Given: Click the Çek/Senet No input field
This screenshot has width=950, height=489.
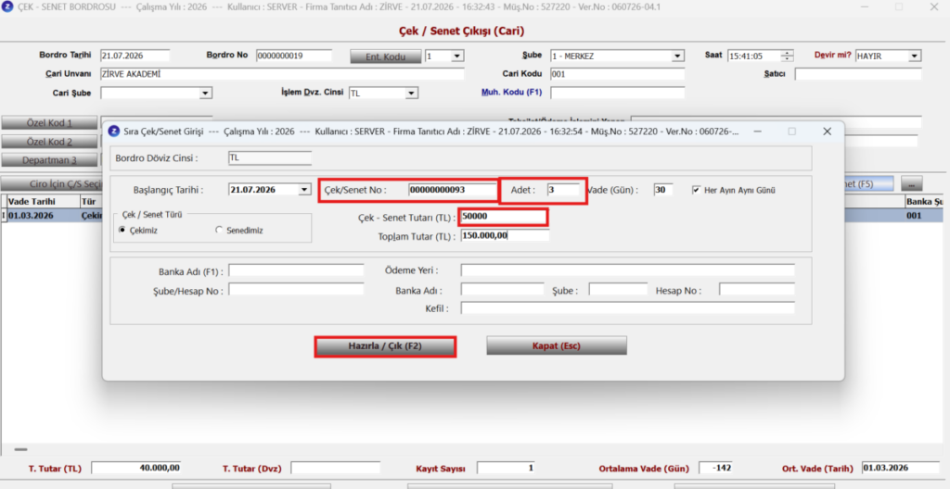Looking at the screenshot, I should coord(453,190).
